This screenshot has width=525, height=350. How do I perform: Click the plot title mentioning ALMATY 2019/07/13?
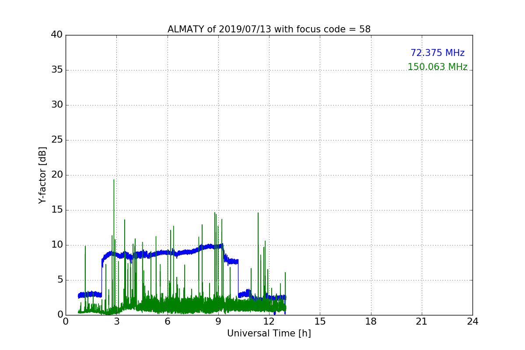coord(269,29)
